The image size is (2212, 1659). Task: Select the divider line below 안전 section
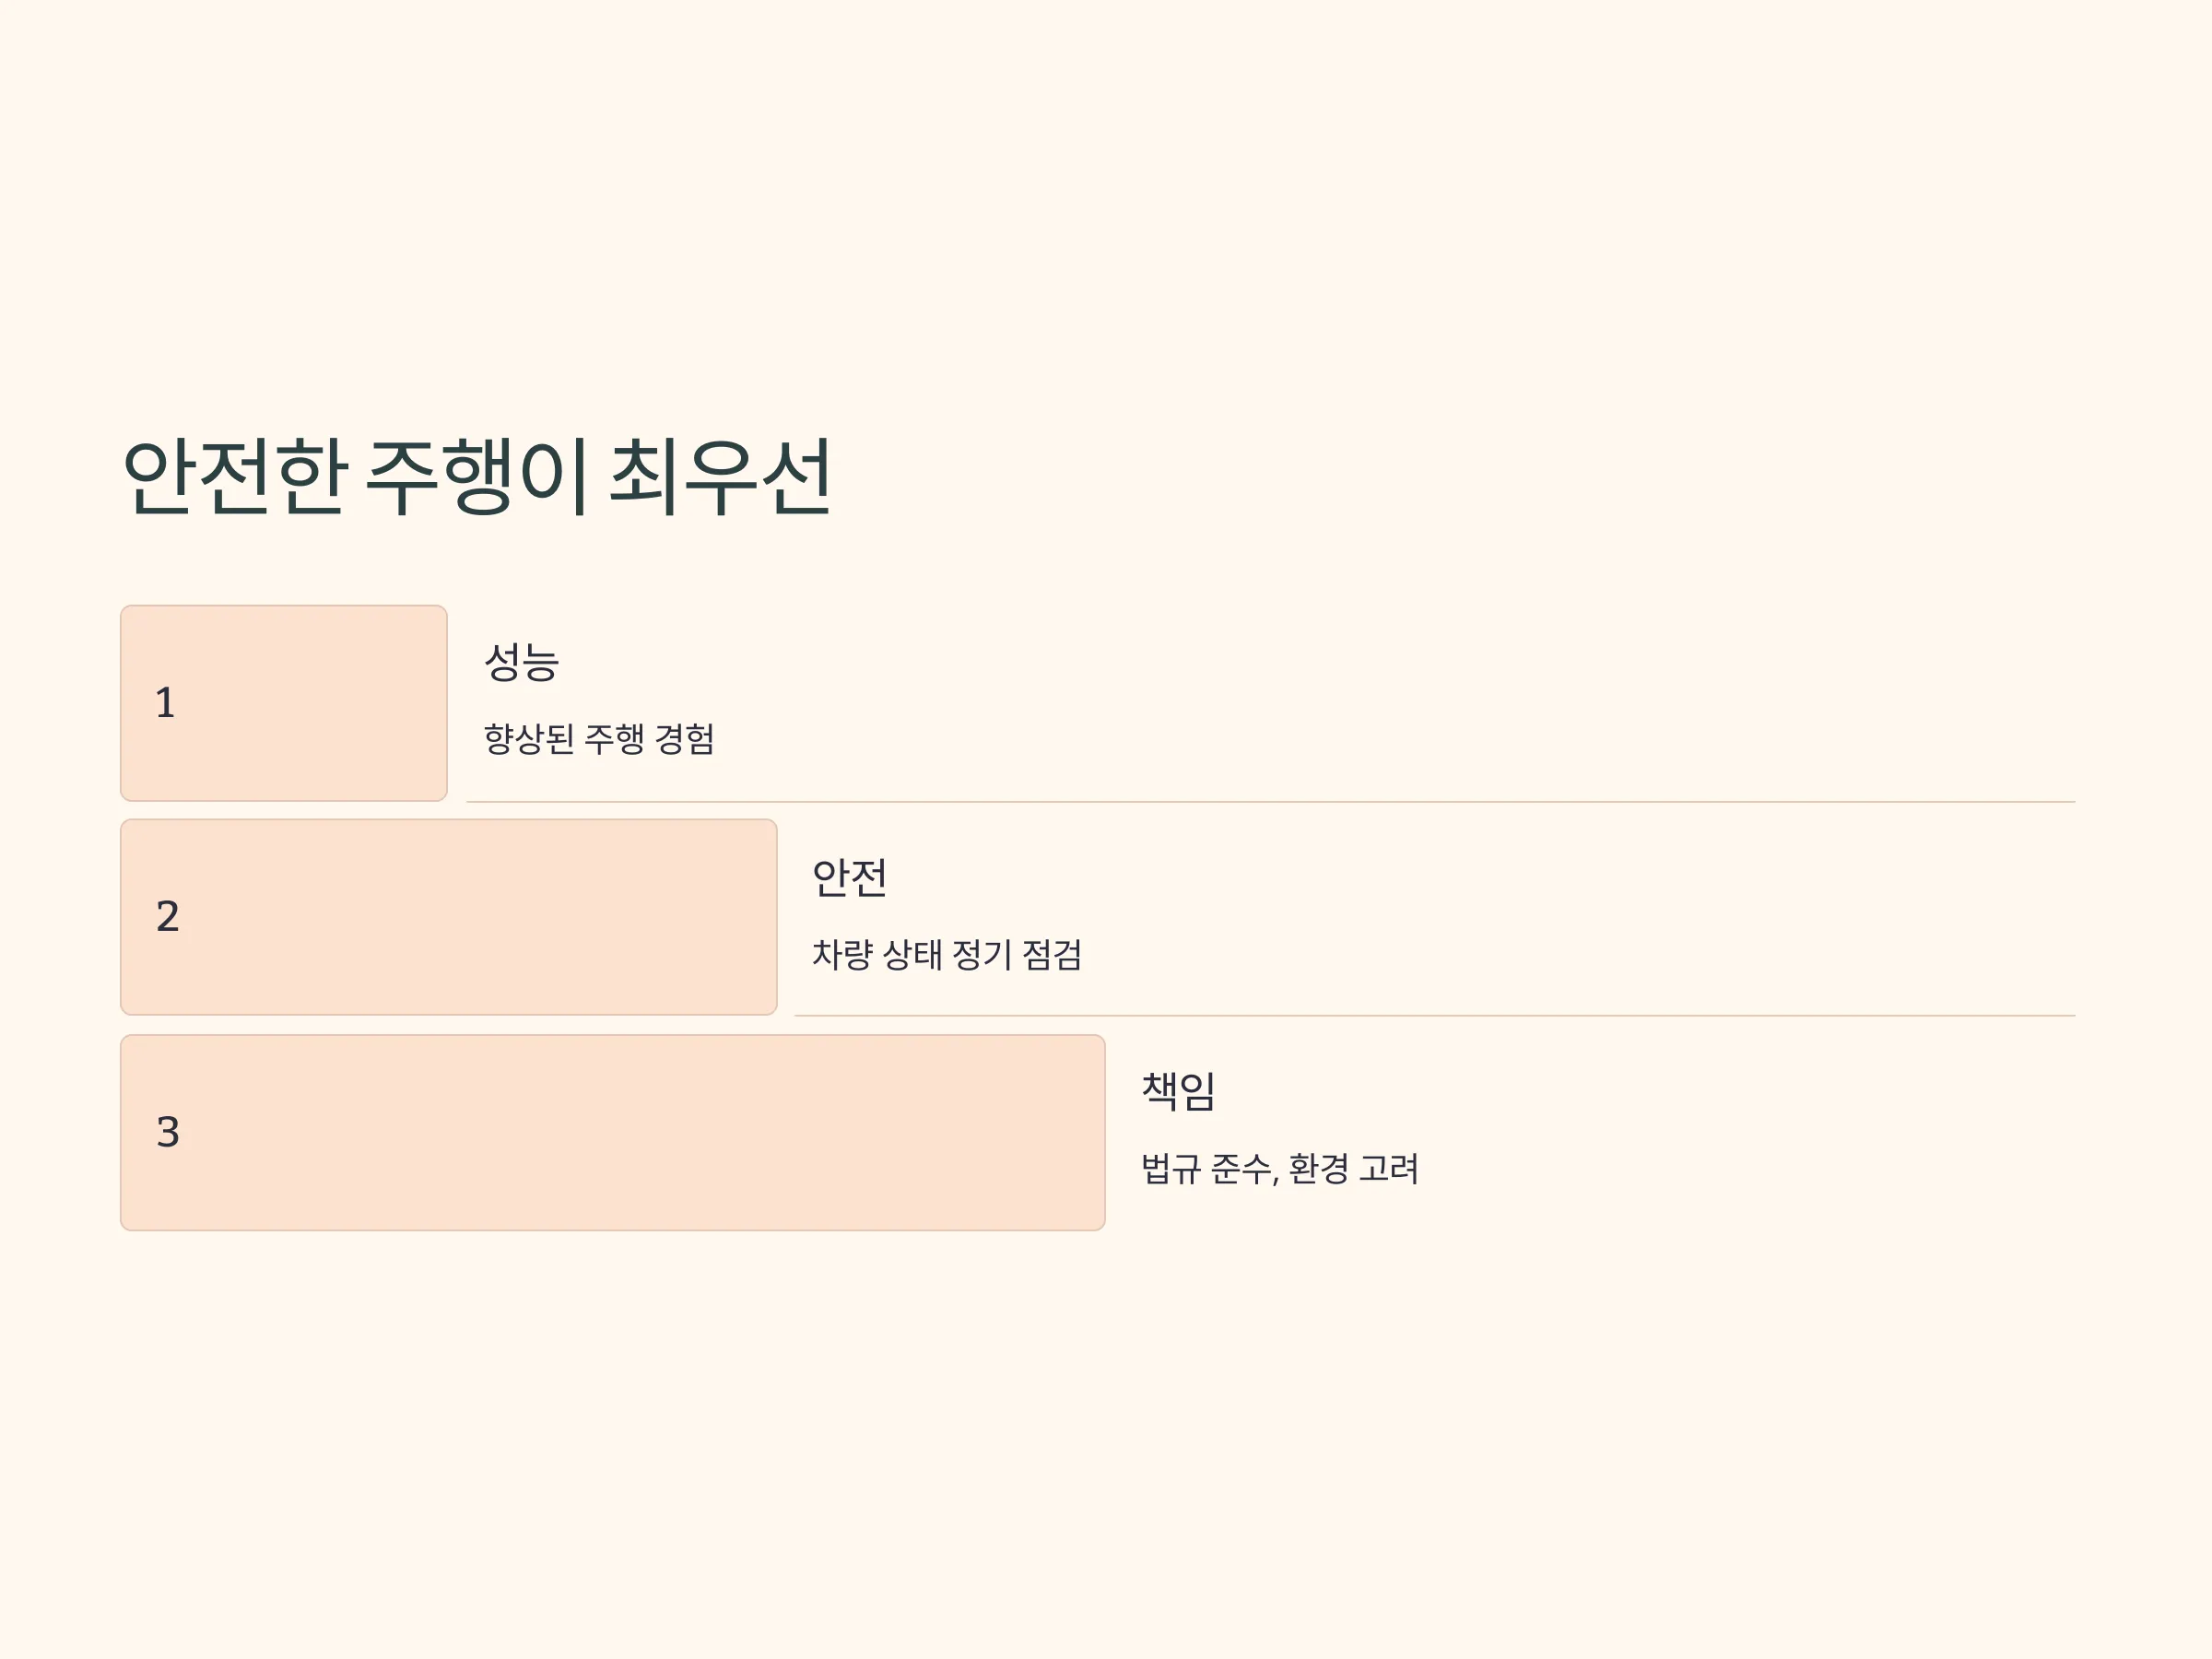coord(1435,1016)
